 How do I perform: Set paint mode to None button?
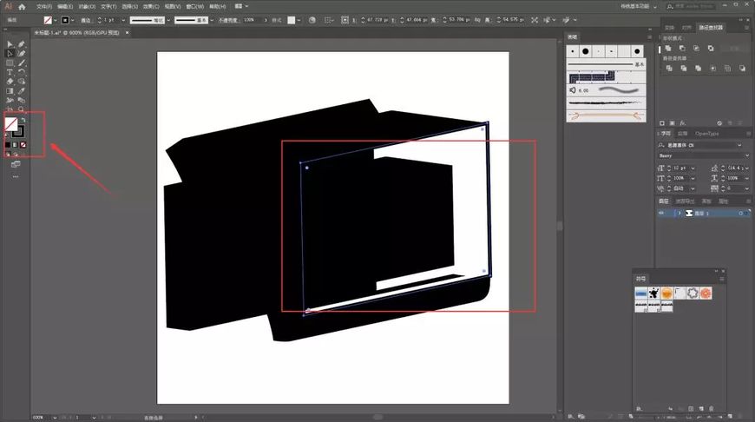point(23,145)
